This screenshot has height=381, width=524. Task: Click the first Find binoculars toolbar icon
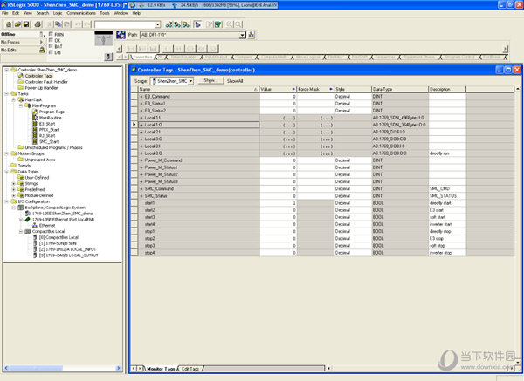click(169, 24)
